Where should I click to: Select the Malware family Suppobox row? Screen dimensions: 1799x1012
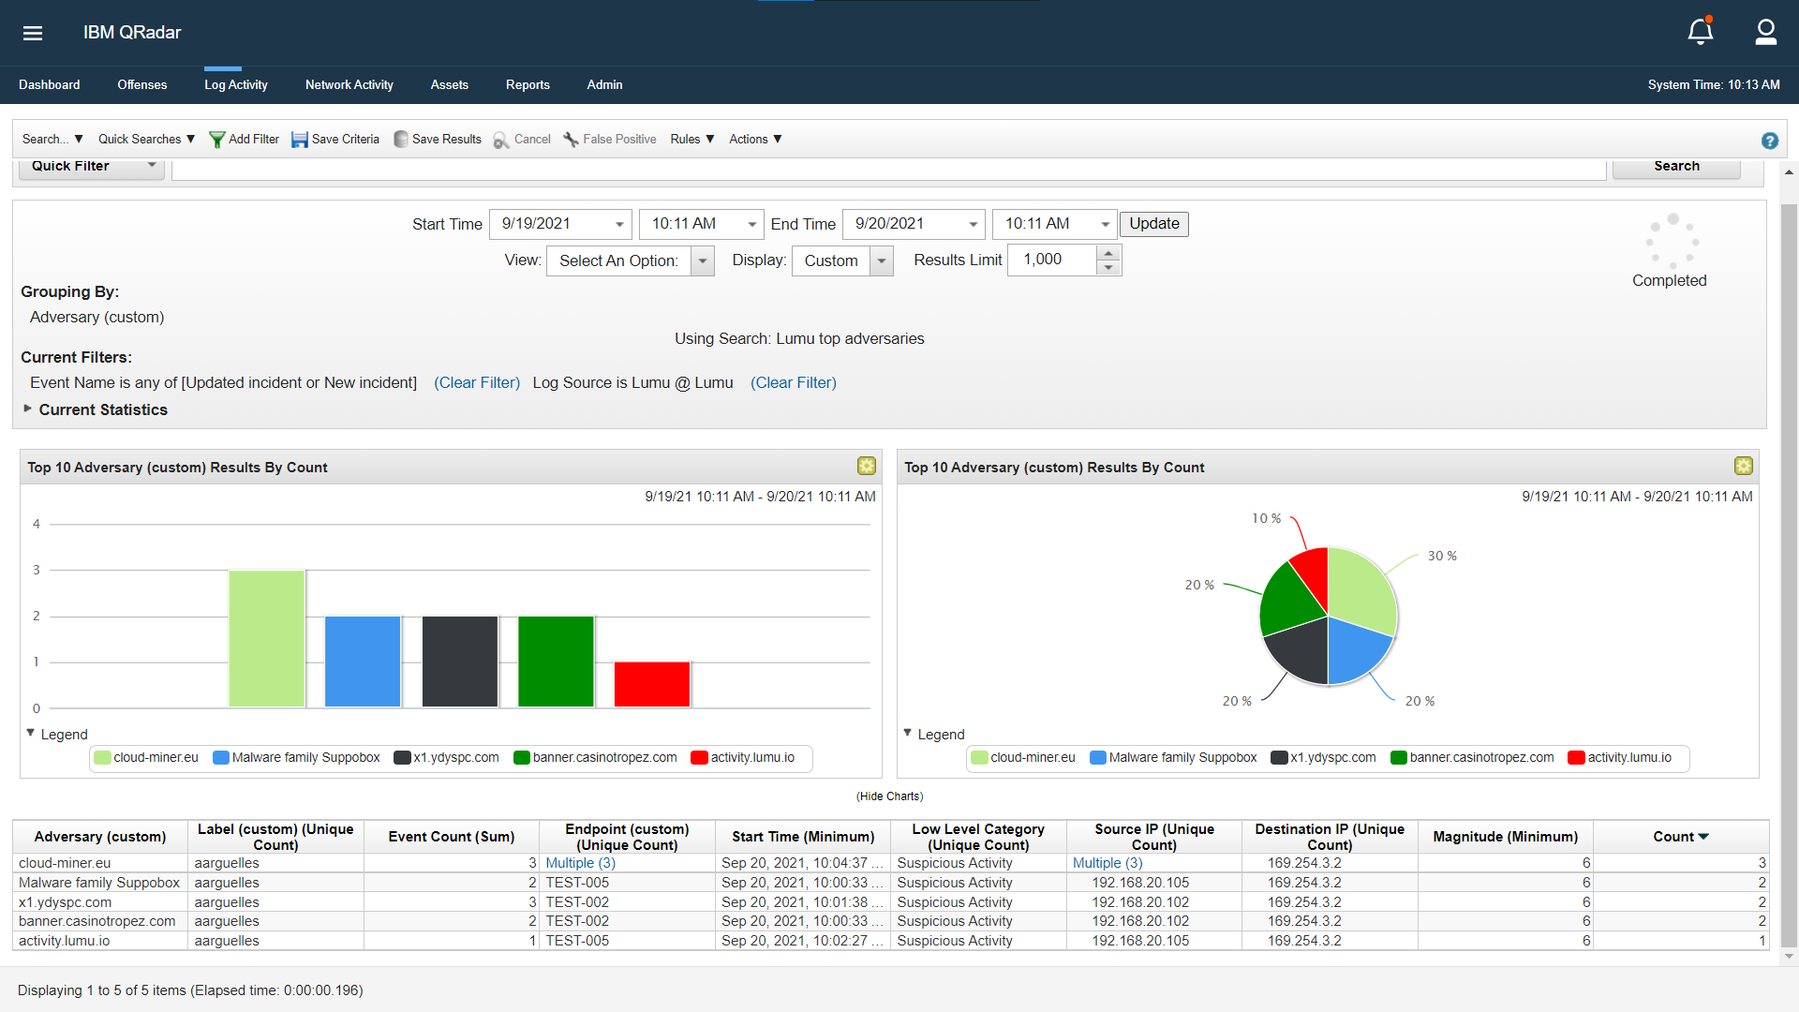click(x=890, y=883)
